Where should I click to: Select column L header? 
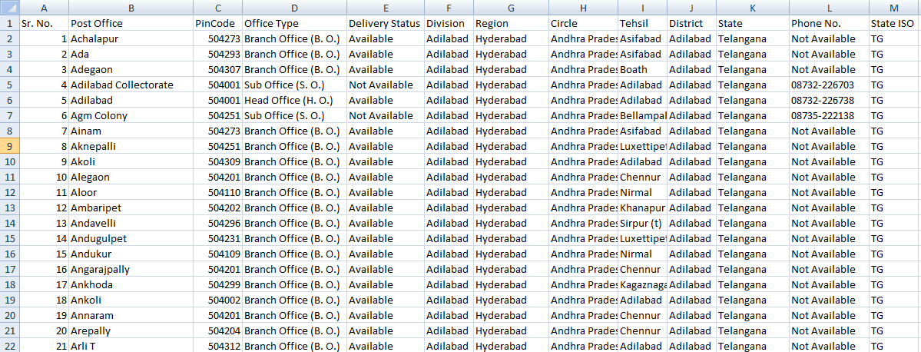coord(829,8)
